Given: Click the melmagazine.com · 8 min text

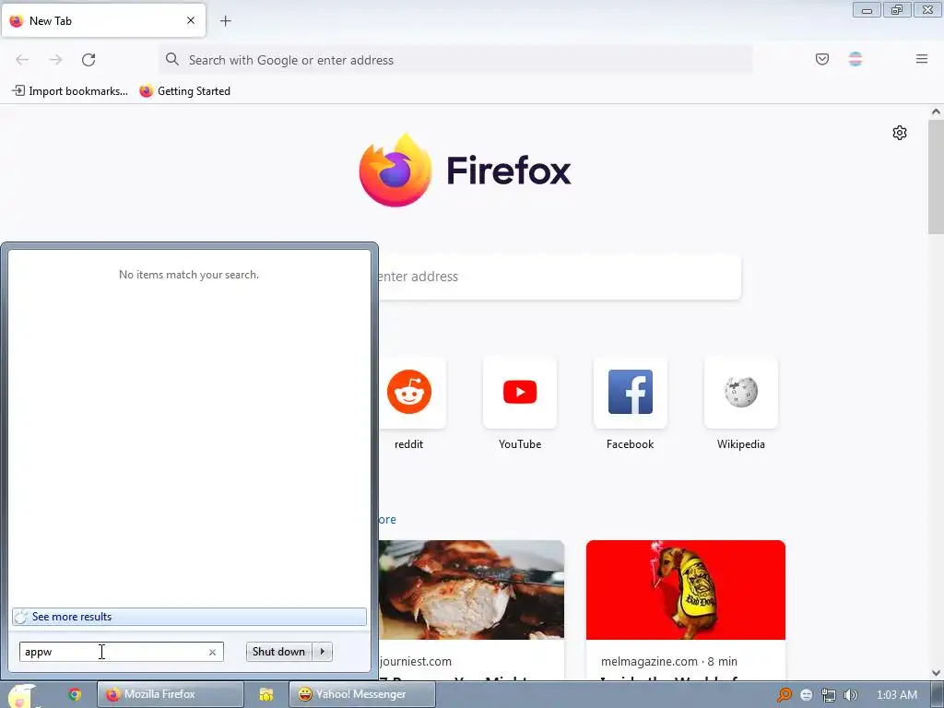Looking at the screenshot, I should (669, 661).
